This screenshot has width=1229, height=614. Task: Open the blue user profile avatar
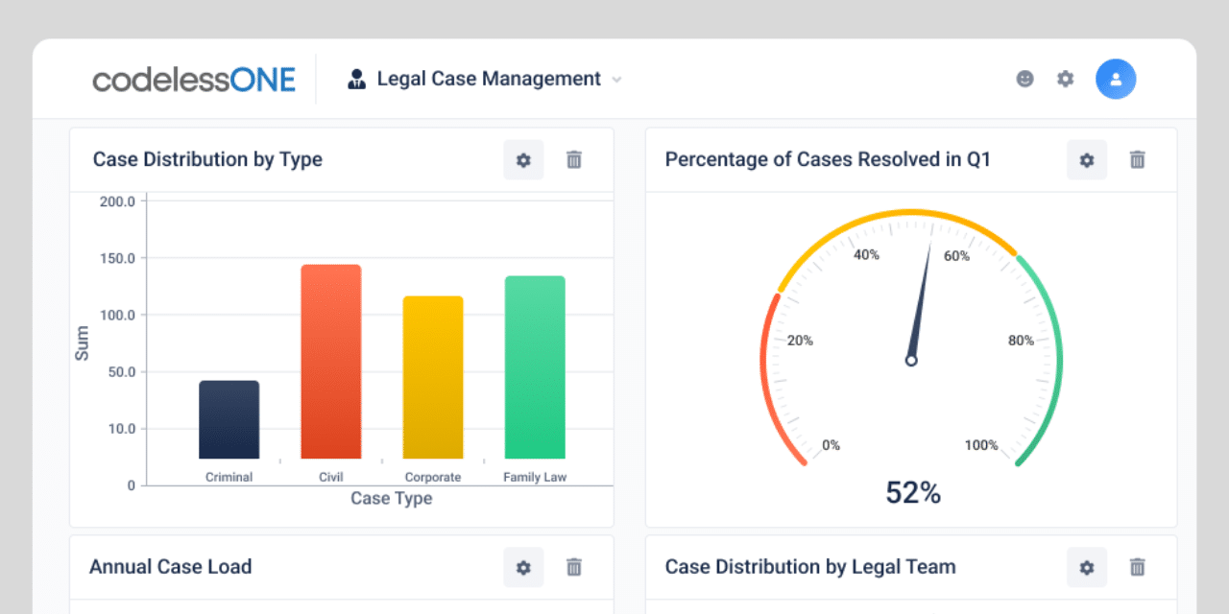point(1116,79)
